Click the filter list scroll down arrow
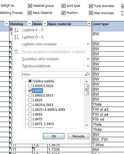This screenshot has width=124, height=154. click(x=87, y=125)
